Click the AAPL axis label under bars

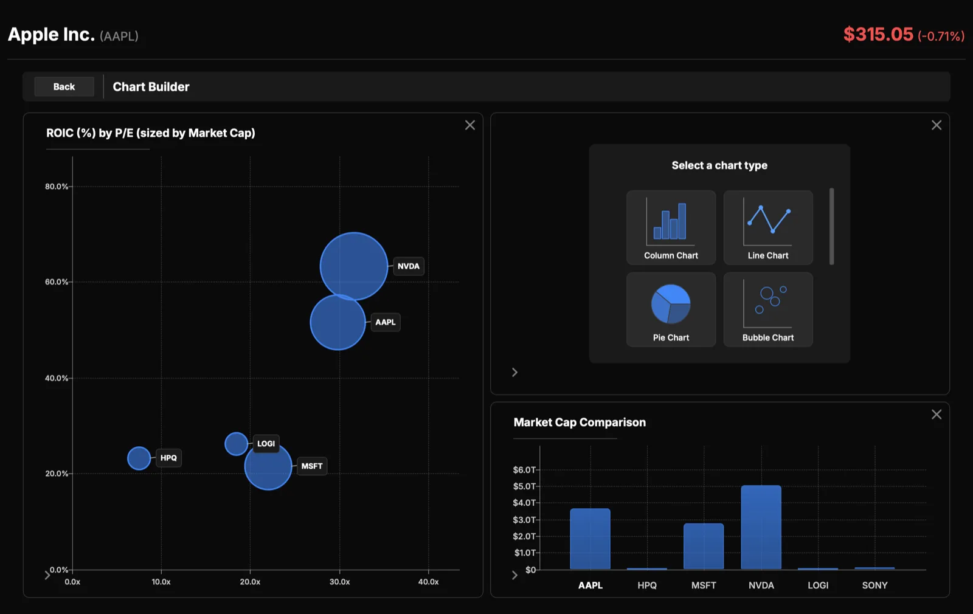coord(590,585)
